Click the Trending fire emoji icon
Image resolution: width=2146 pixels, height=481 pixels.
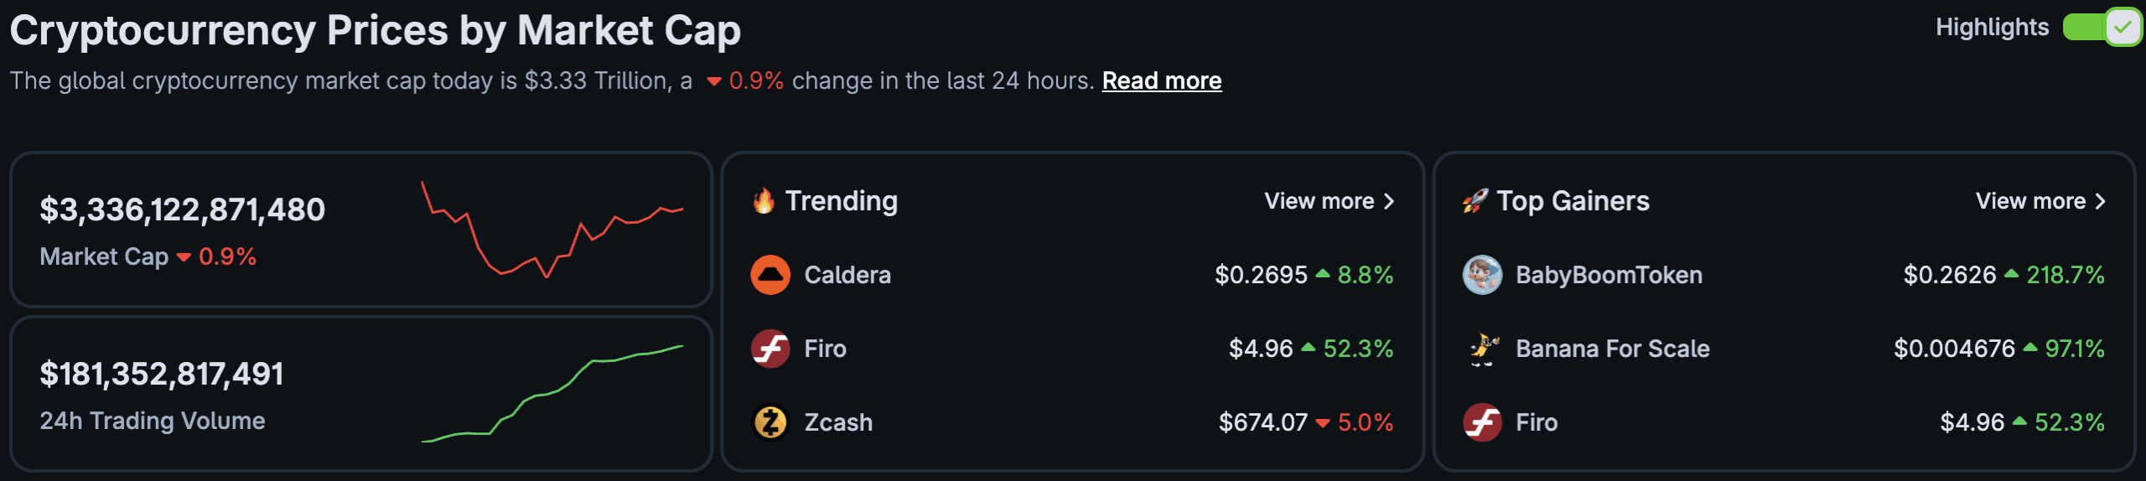(x=764, y=201)
